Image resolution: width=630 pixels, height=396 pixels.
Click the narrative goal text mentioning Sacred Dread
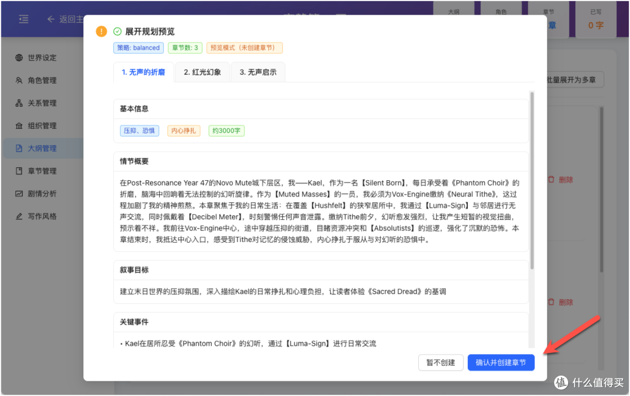(283, 292)
